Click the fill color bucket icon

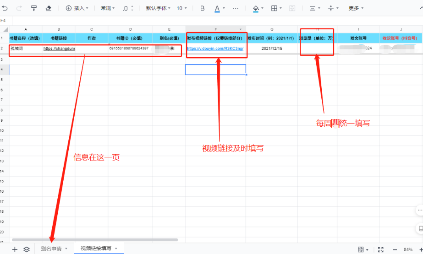[256, 8]
